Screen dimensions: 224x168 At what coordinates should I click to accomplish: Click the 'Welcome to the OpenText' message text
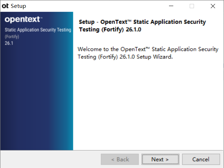click(x=148, y=53)
